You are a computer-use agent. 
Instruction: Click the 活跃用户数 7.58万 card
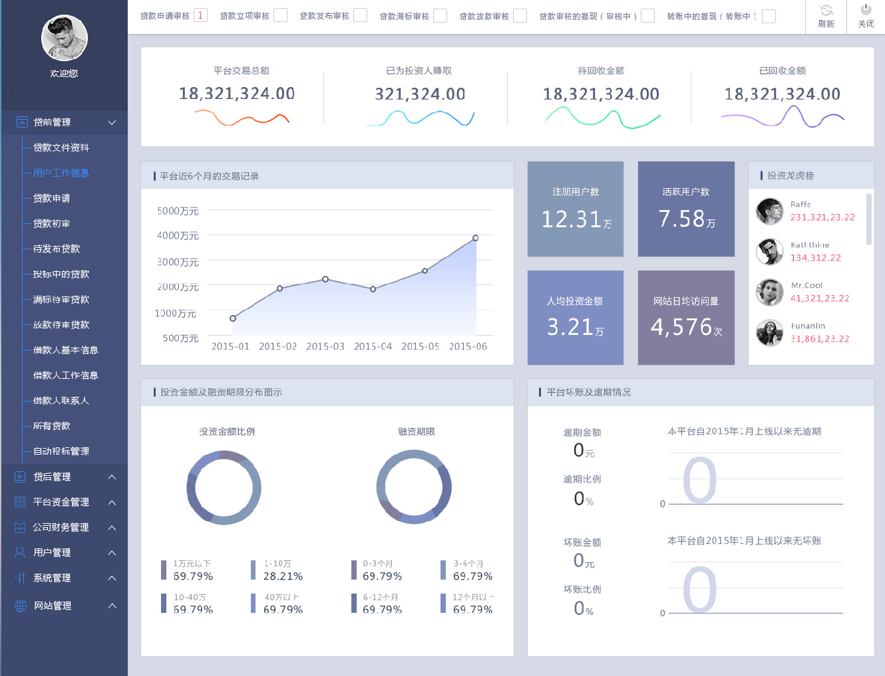pyautogui.click(x=686, y=209)
